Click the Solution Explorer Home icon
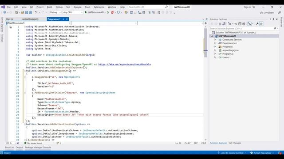 tap(220, 24)
